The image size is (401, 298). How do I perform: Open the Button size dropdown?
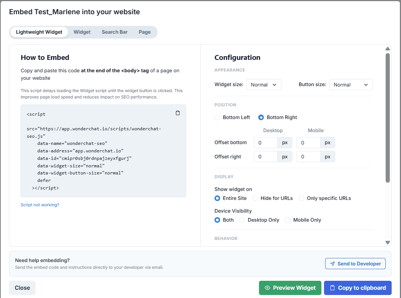click(x=351, y=85)
